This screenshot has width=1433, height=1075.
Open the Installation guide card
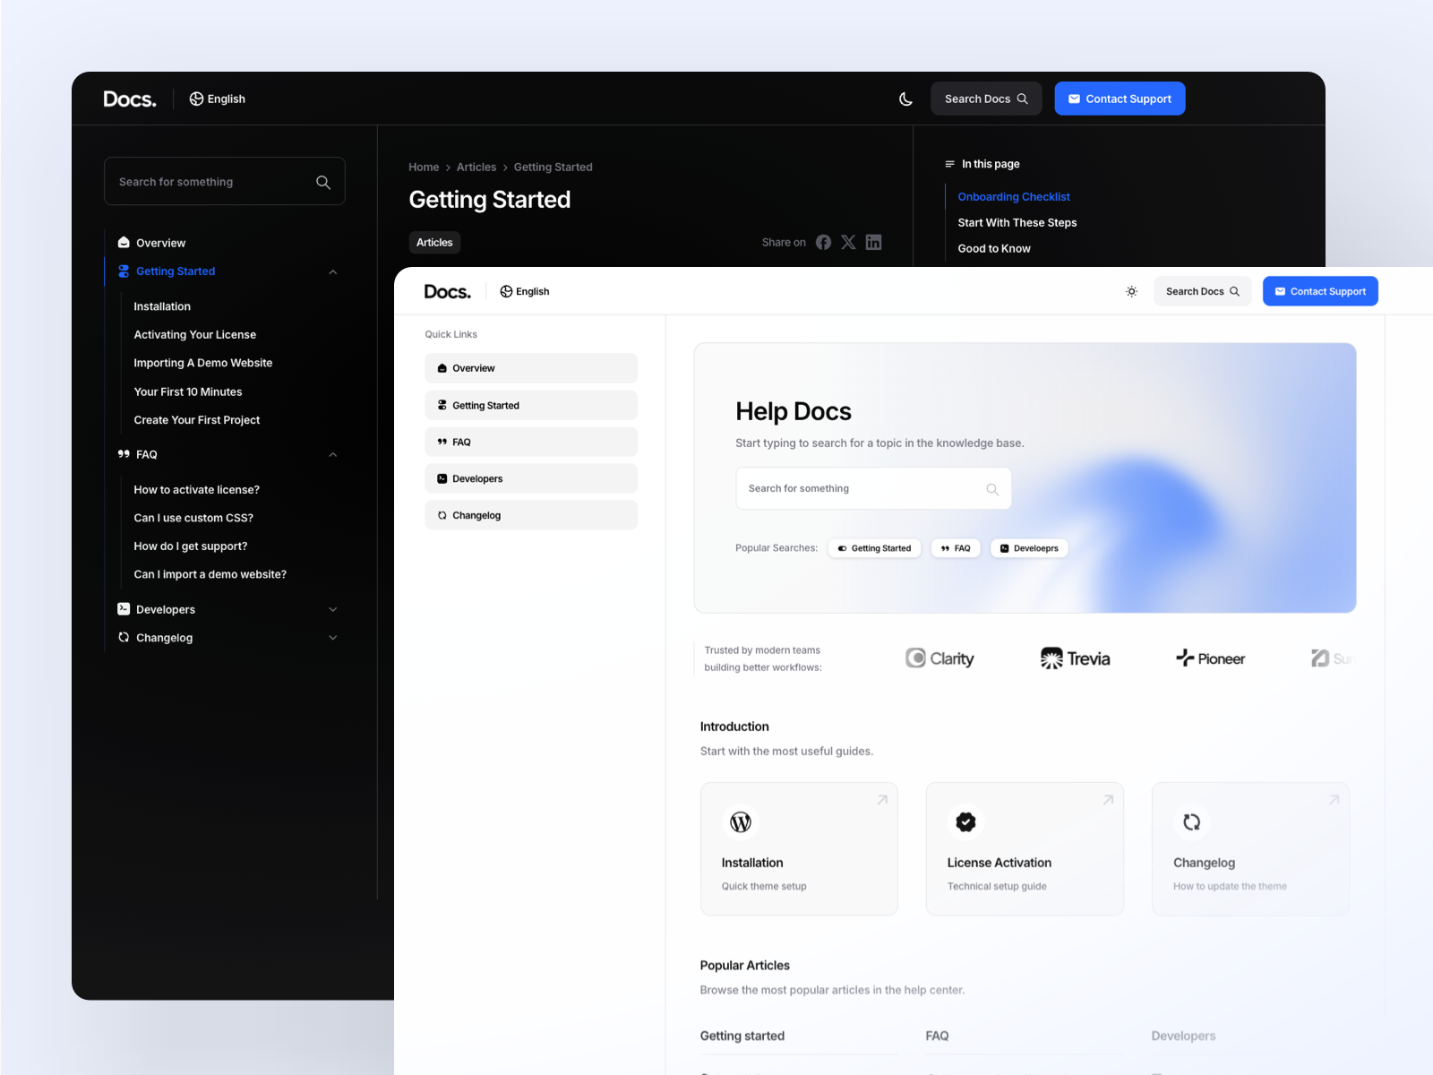click(x=799, y=849)
